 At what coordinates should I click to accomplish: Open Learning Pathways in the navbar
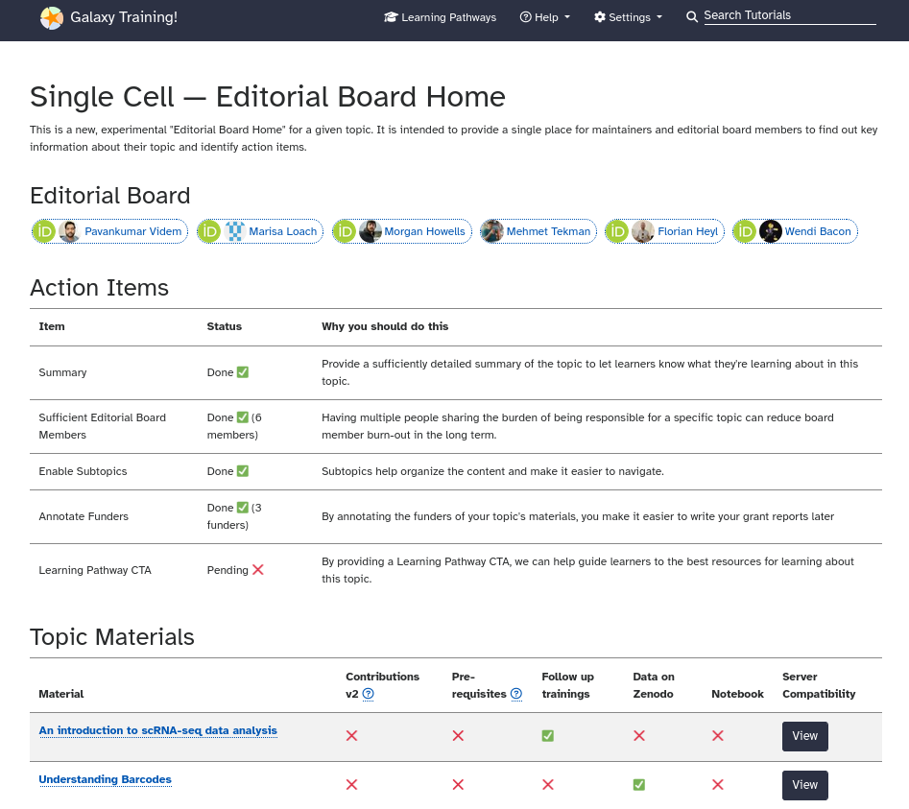(x=440, y=17)
